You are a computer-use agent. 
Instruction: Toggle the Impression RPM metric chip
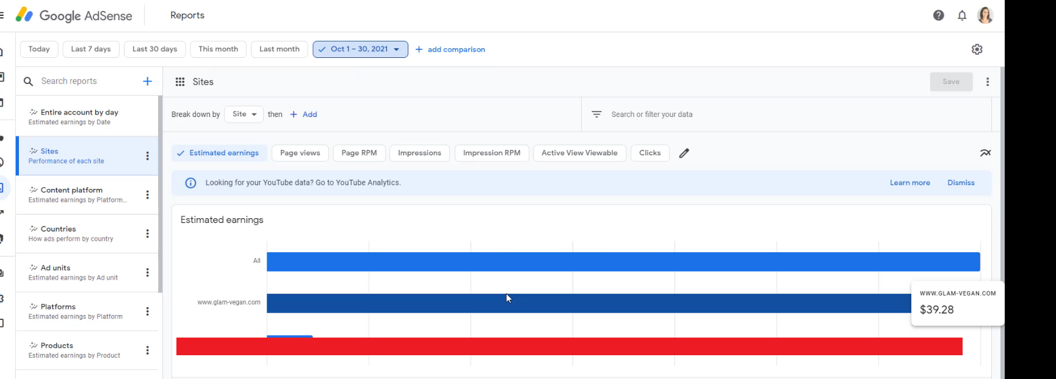pos(491,153)
